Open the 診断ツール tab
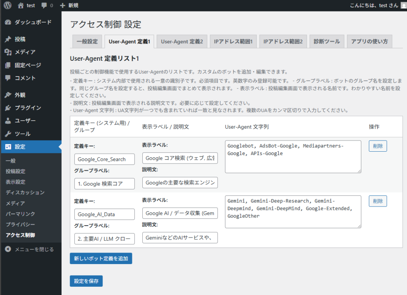 click(326, 41)
